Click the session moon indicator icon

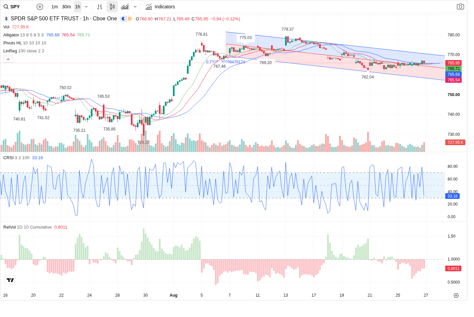tap(123, 19)
